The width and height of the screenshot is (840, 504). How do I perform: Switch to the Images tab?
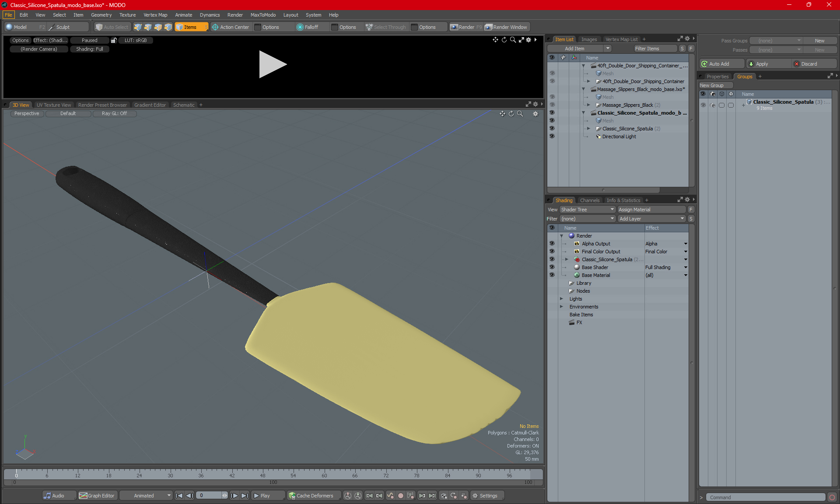(589, 39)
